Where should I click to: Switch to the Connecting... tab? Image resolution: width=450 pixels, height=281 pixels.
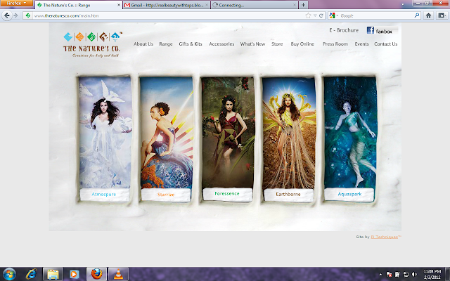tap(255, 5)
